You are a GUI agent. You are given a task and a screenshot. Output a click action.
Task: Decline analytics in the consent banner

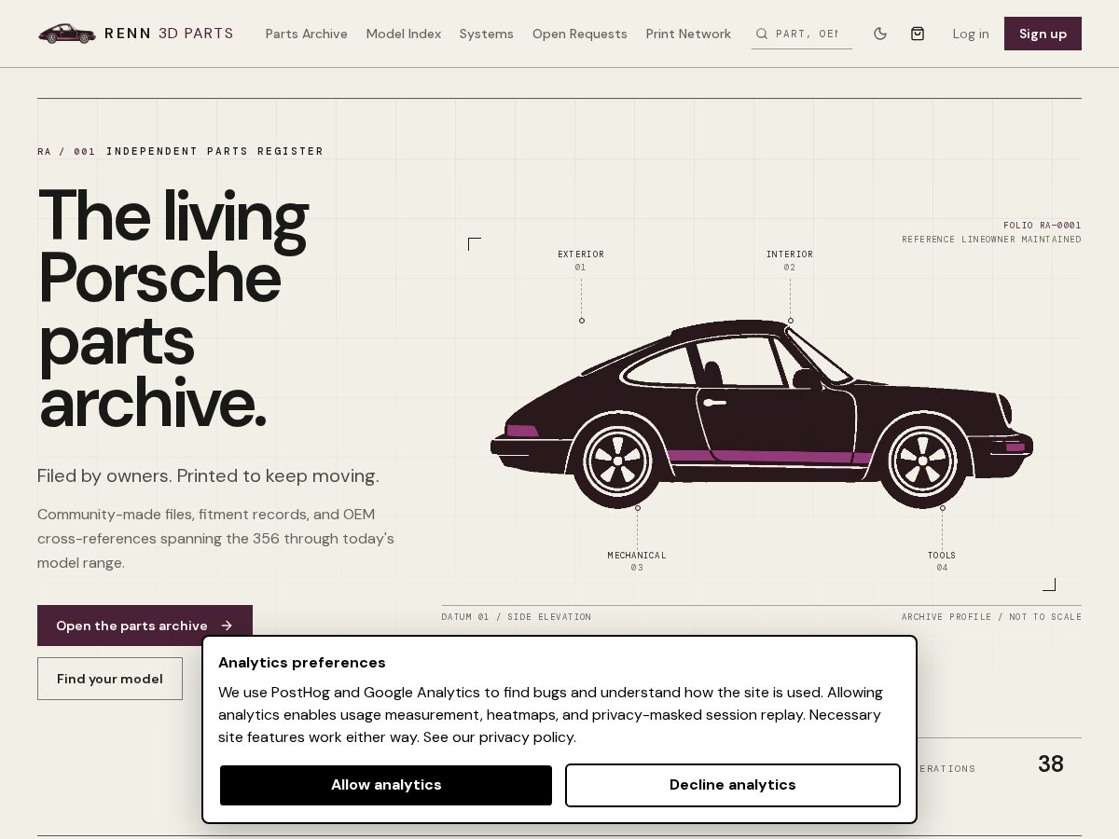click(x=733, y=785)
